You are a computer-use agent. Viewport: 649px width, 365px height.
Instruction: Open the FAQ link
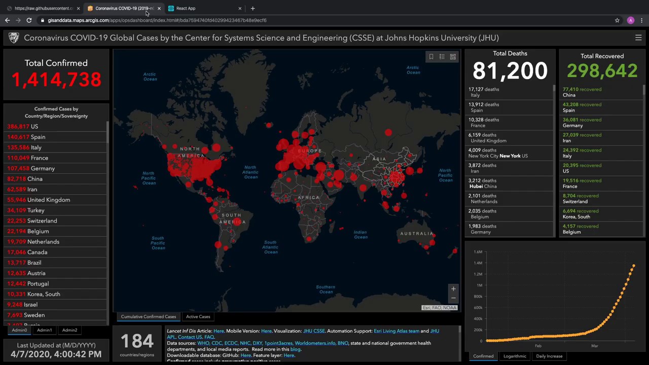coord(209,337)
